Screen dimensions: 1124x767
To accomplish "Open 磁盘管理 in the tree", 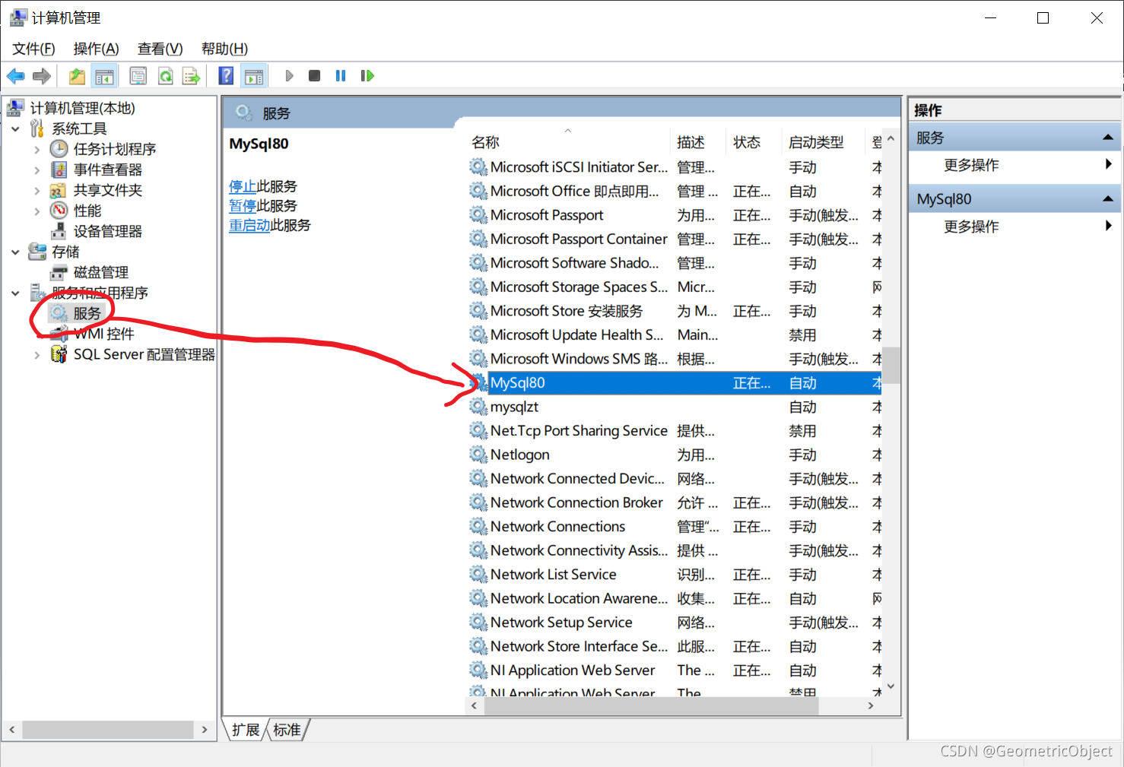I will [x=101, y=272].
